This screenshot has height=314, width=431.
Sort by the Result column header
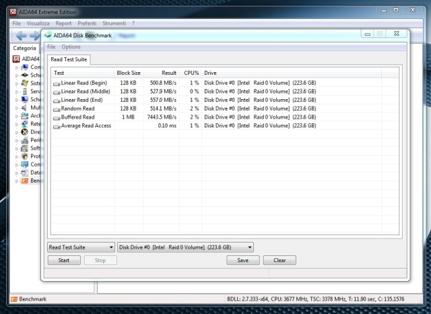(161, 73)
